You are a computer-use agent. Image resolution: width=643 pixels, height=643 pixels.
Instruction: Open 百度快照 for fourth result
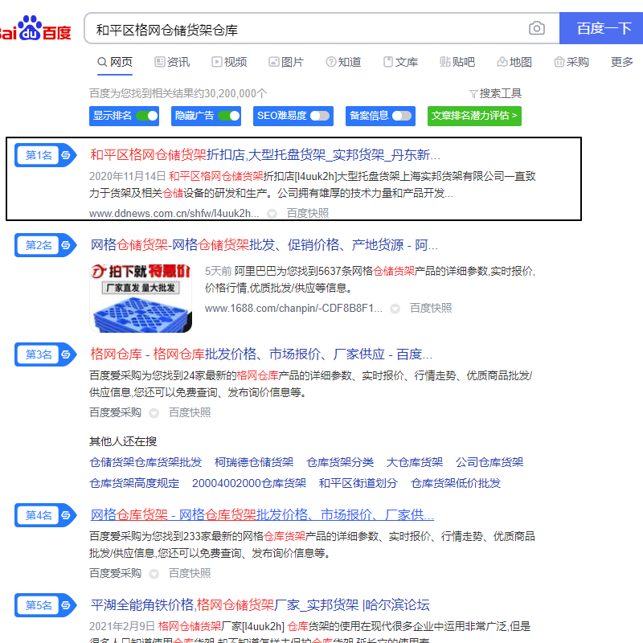[190, 573]
